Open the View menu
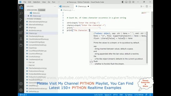171x96 pixels. click(x=44, y=2)
